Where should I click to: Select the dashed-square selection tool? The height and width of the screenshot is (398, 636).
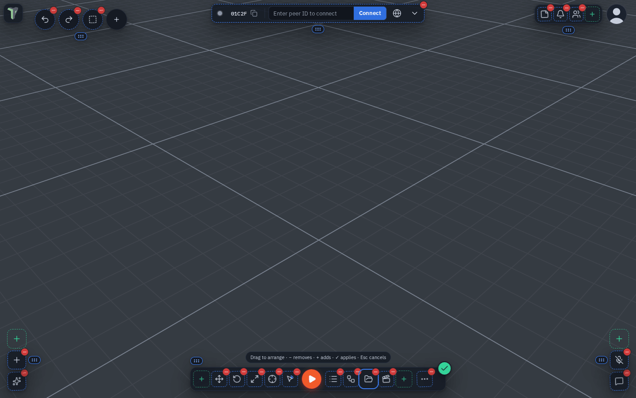coord(93,19)
